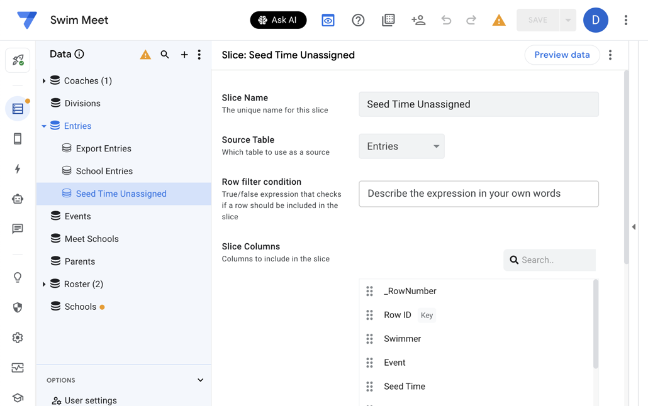Click the Key badge on Row ID
Image resolution: width=648 pixels, height=406 pixels.
coord(427,315)
